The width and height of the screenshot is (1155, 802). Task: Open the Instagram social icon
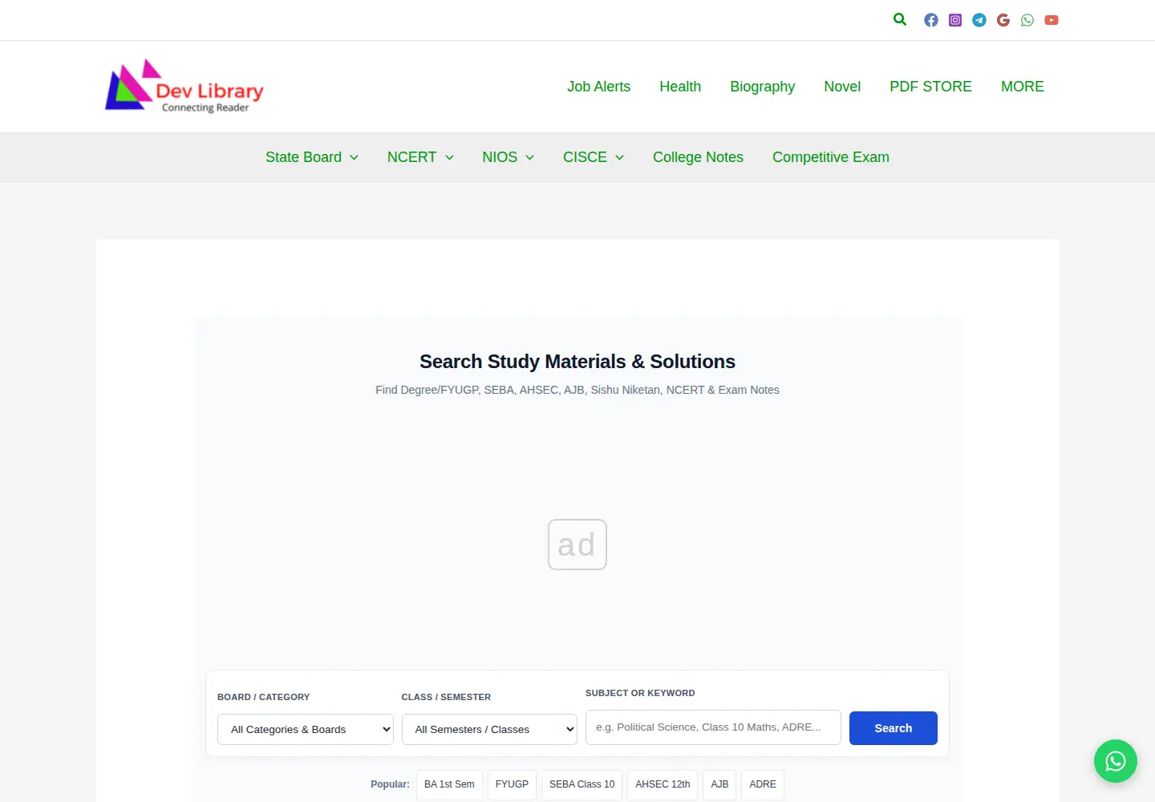[955, 20]
